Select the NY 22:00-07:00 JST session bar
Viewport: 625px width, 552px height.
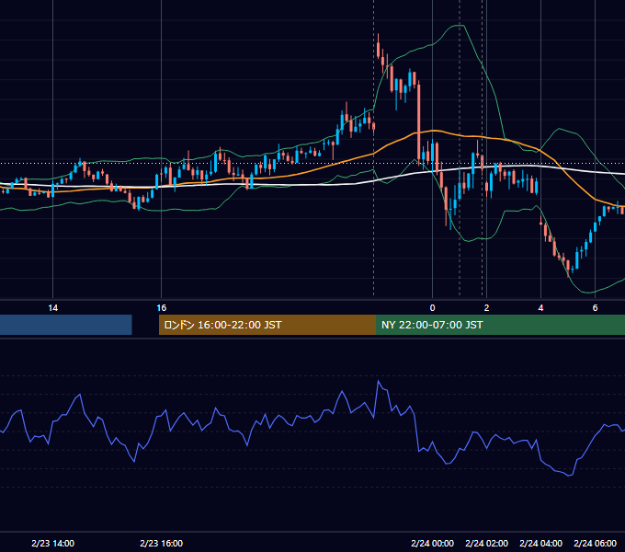point(500,325)
